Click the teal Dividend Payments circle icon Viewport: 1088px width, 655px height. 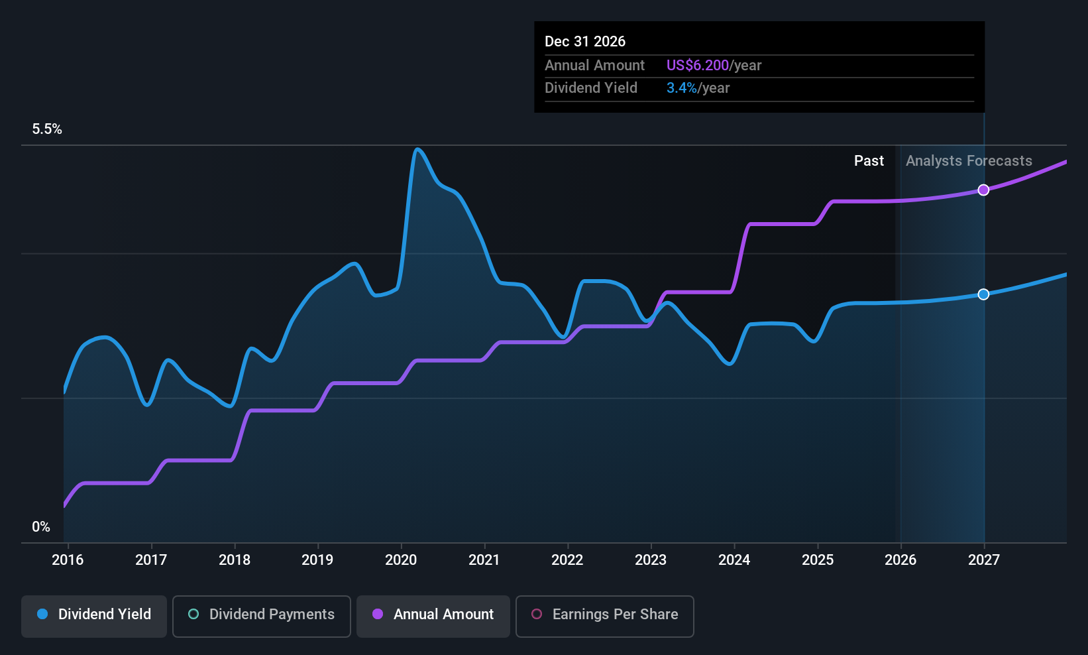tap(193, 615)
